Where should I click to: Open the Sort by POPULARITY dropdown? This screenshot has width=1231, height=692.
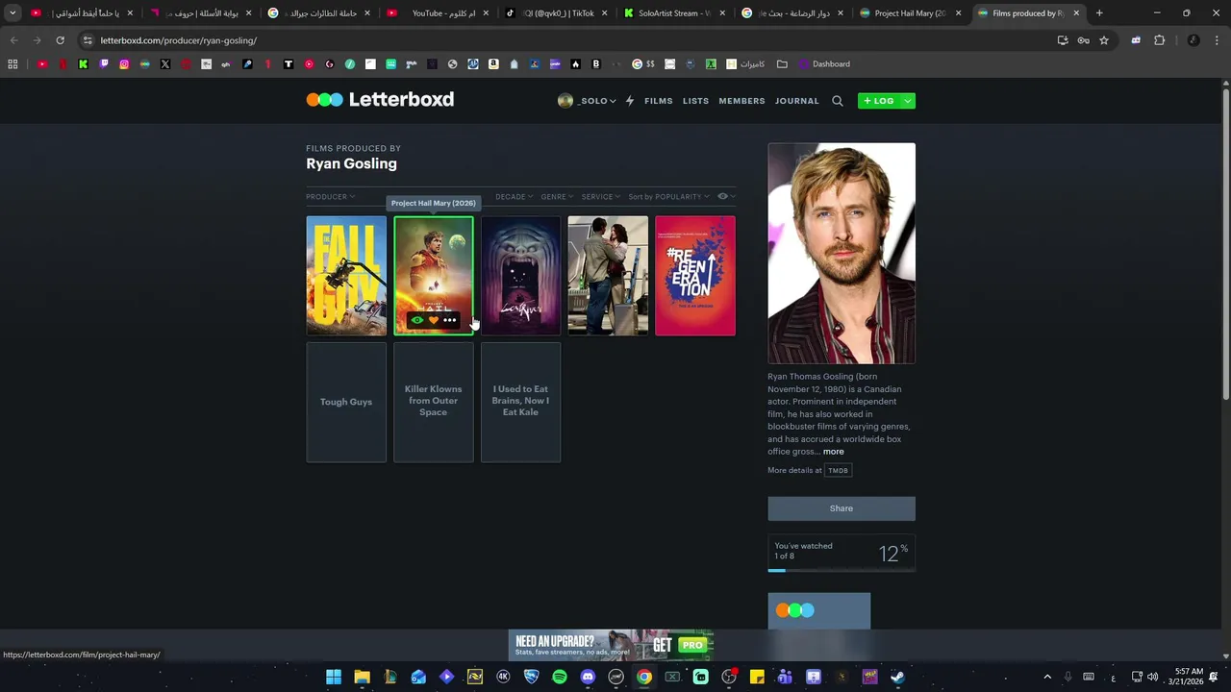tap(668, 196)
